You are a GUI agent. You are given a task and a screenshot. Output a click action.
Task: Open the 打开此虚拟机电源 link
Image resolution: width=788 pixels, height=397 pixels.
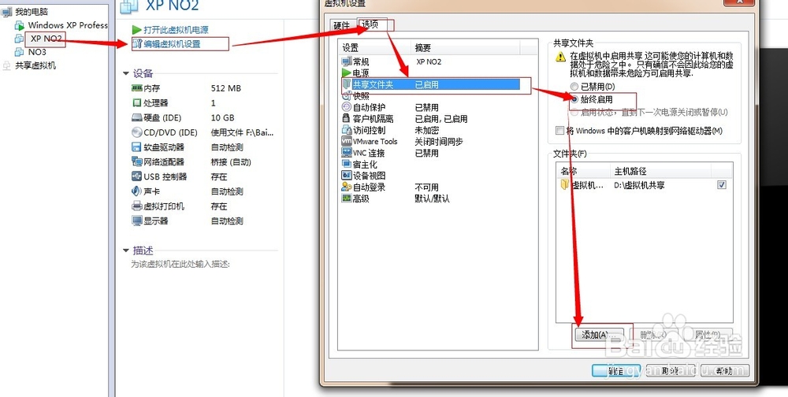176,30
